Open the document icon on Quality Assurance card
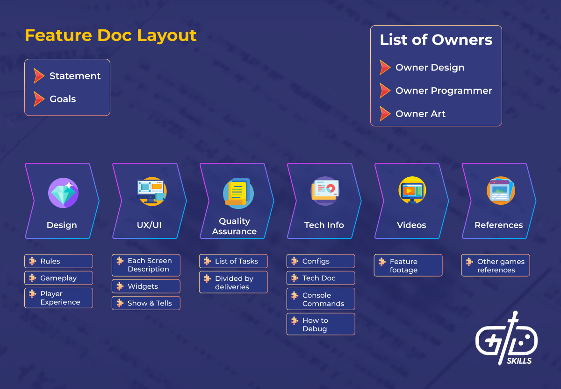The height and width of the screenshot is (389, 561). coord(237,190)
